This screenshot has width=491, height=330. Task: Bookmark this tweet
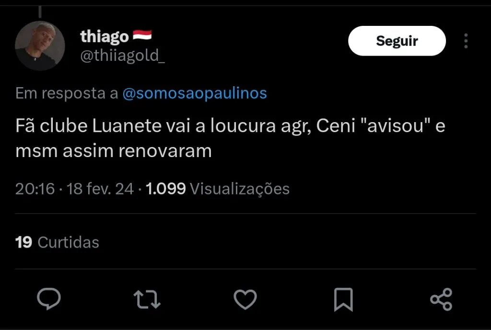click(x=343, y=299)
